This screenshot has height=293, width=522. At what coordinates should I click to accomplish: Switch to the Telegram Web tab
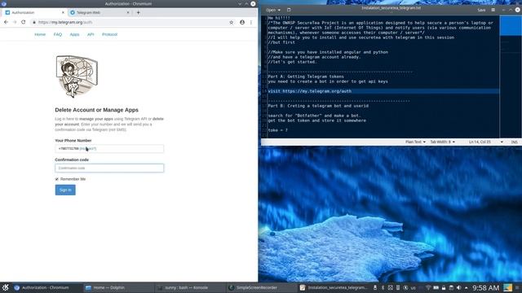click(x=100, y=12)
